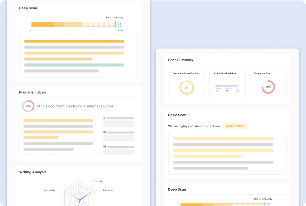Click the 'ai generated' badge

click(235, 126)
